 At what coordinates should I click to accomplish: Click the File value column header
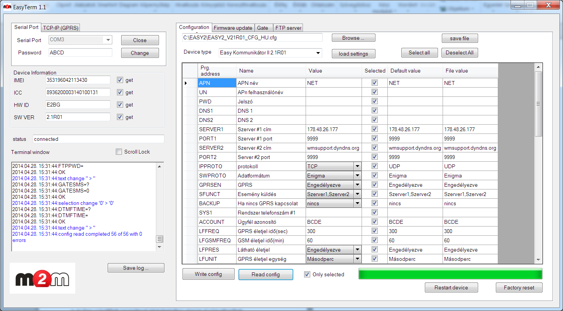pos(470,71)
